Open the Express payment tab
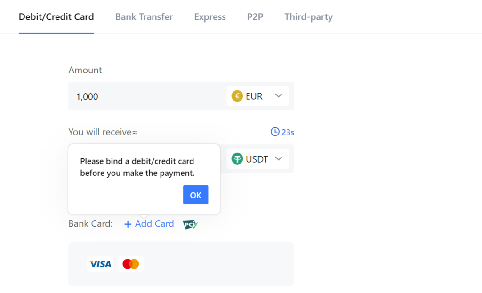482x293 pixels. [x=209, y=16]
